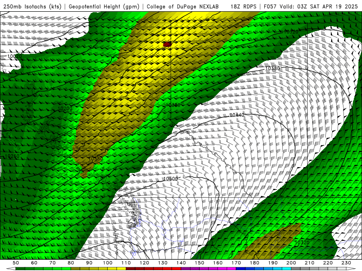Click the 140 value on the color scale

click(181, 263)
